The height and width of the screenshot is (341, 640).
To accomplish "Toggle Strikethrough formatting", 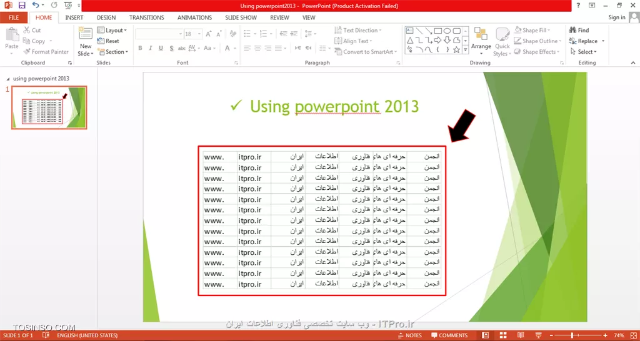I will [x=182, y=48].
